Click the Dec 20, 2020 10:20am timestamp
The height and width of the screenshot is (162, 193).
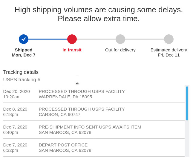pyautogui.click(x=16, y=94)
